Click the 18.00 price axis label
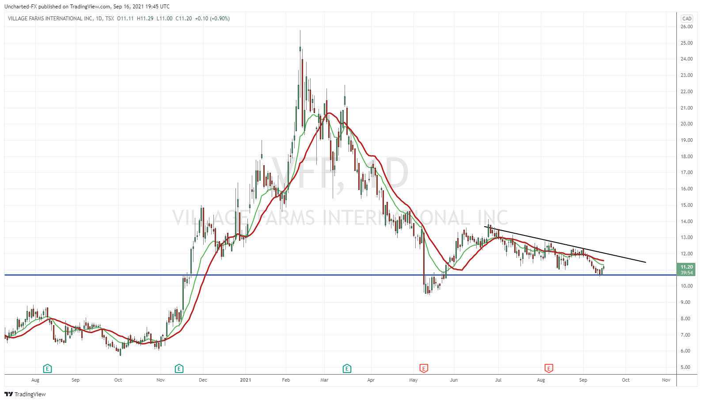This screenshot has height=402, width=702. 687,156
